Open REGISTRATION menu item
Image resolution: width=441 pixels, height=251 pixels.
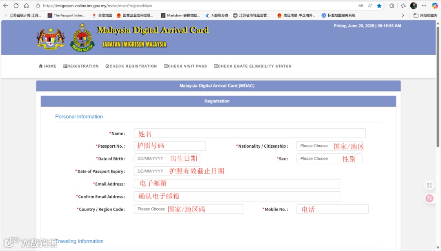(x=81, y=66)
